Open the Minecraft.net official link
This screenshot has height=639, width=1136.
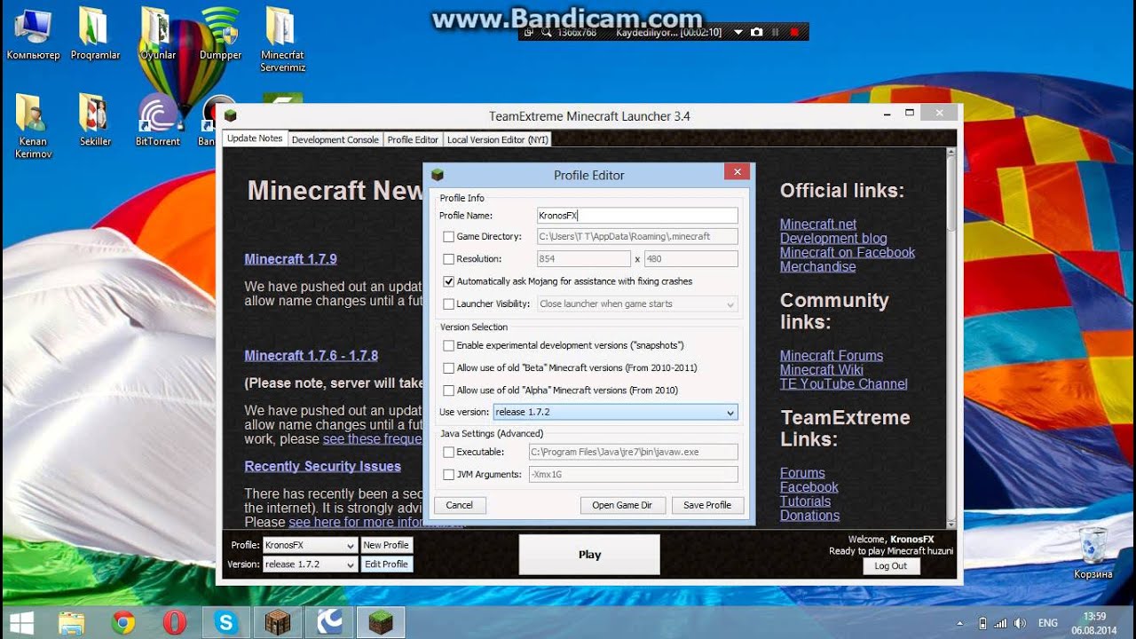[x=818, y=224]
